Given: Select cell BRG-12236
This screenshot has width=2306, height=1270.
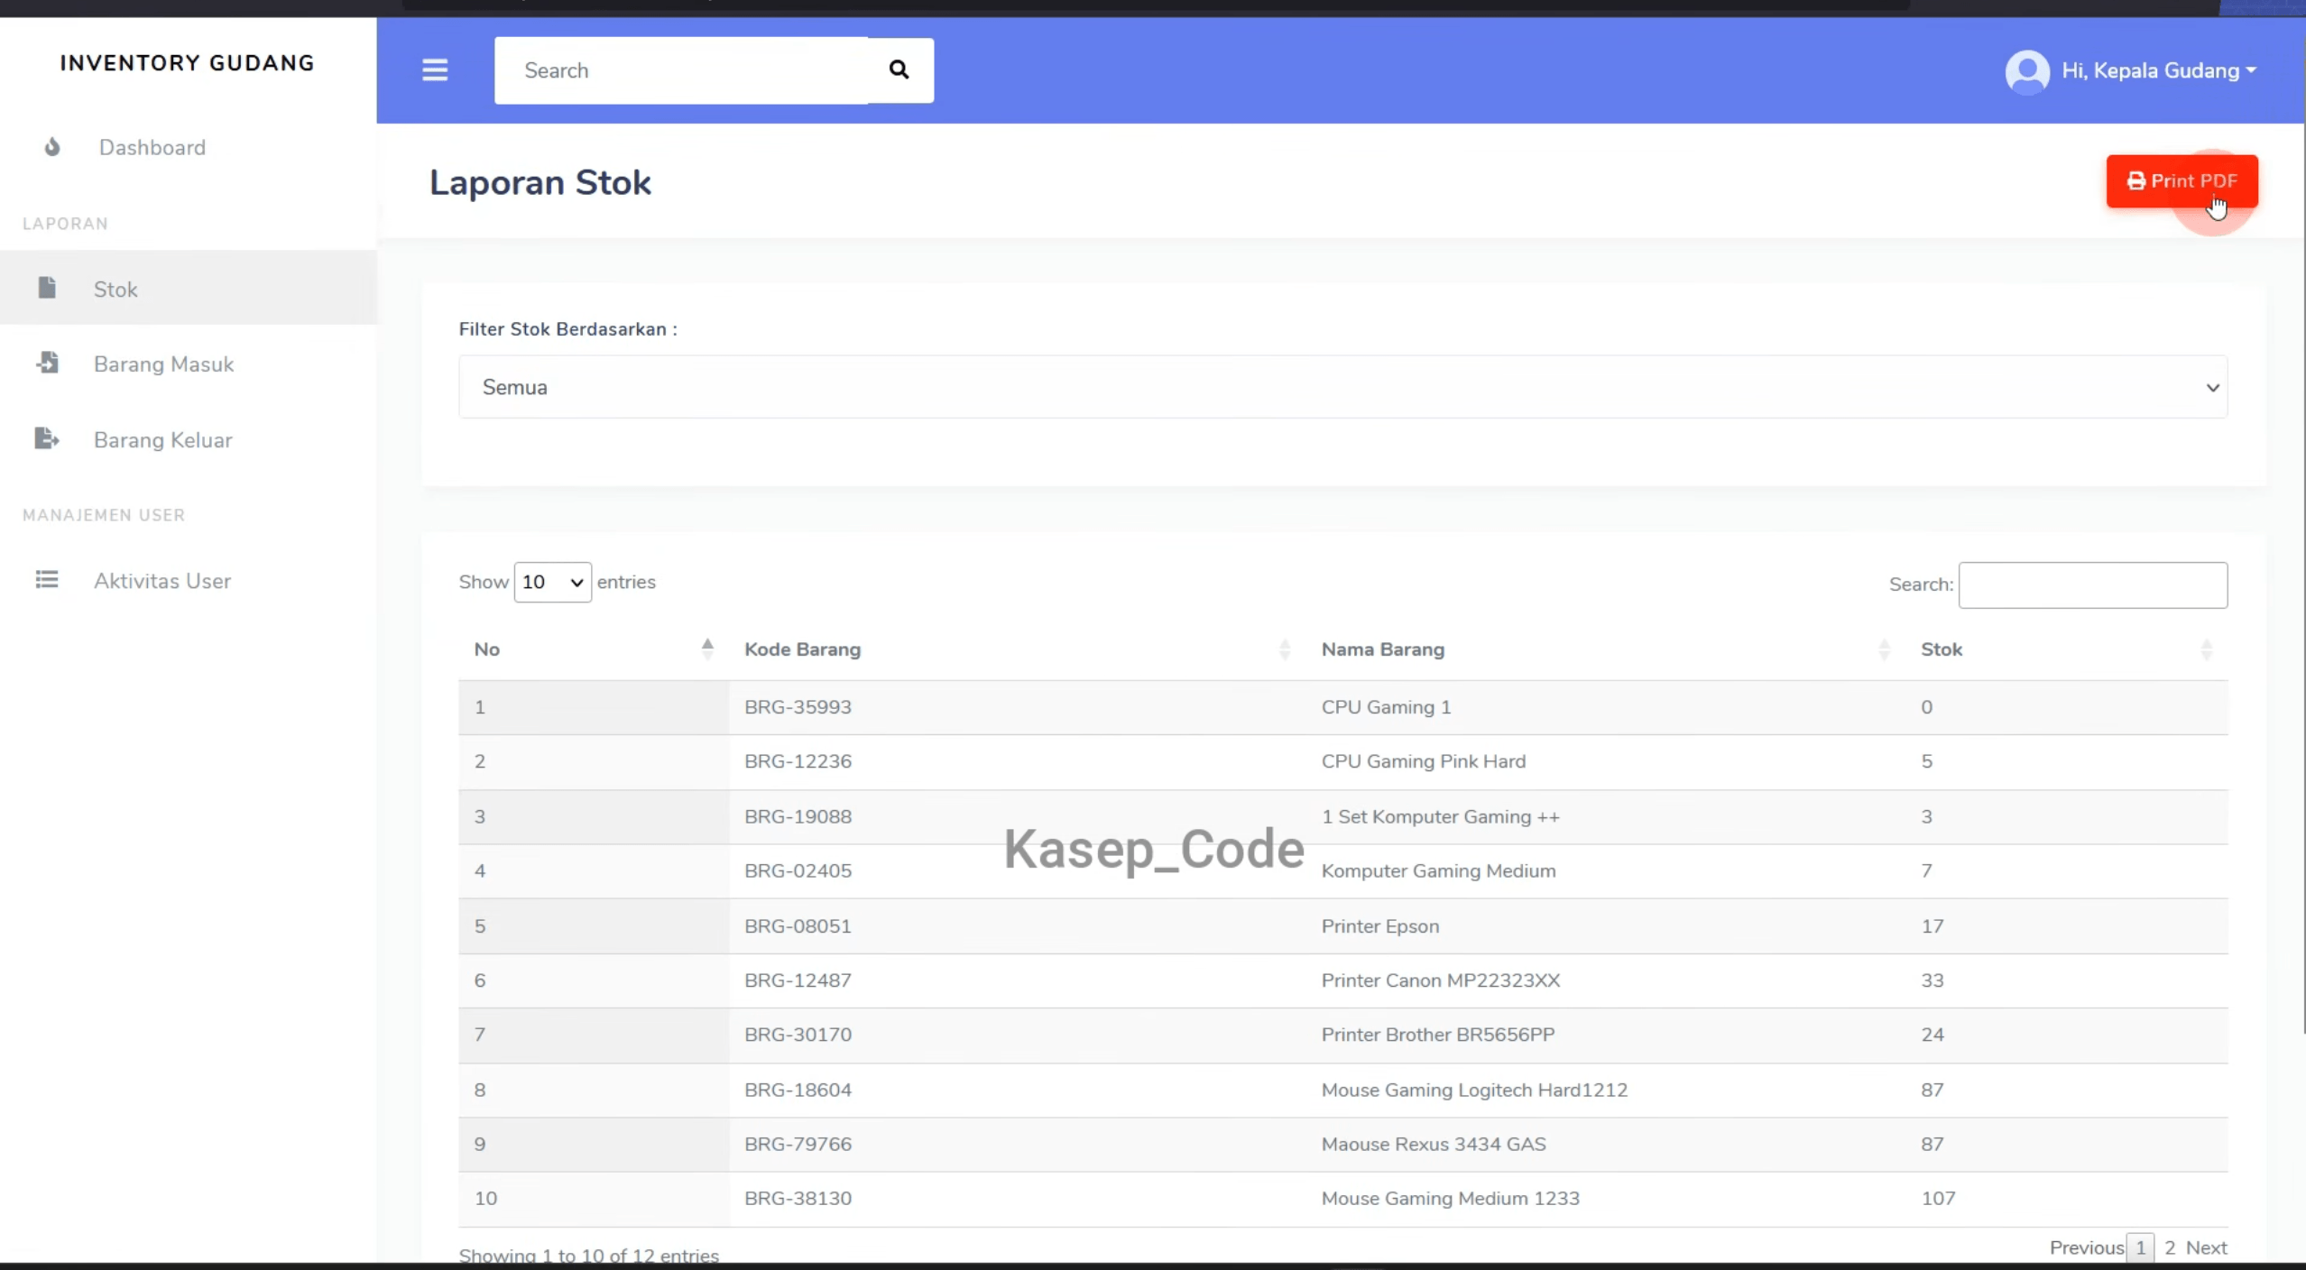Looking at the screenshot, I should click(798, 761).
